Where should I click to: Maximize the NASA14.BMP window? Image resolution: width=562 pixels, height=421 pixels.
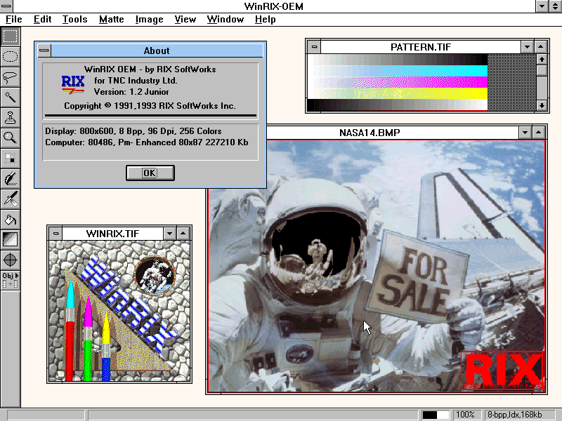click(x=538, y=133)
